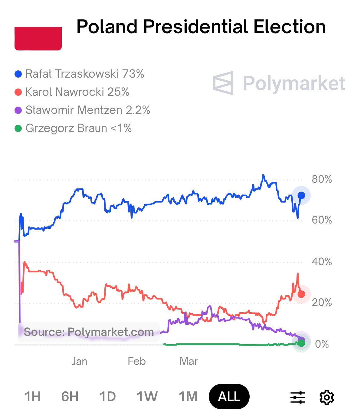Open the chart filter sliders icon

coord(298,397)
